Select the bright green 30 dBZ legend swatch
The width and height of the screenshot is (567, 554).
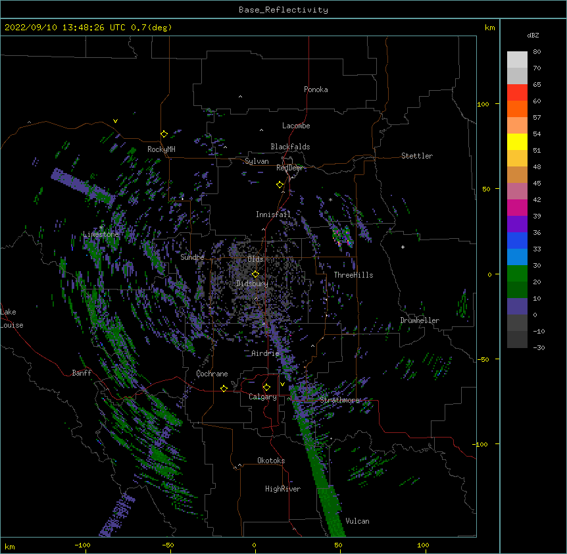coord(517,274)
